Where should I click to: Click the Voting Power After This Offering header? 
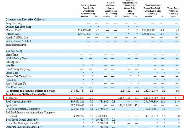173,10
